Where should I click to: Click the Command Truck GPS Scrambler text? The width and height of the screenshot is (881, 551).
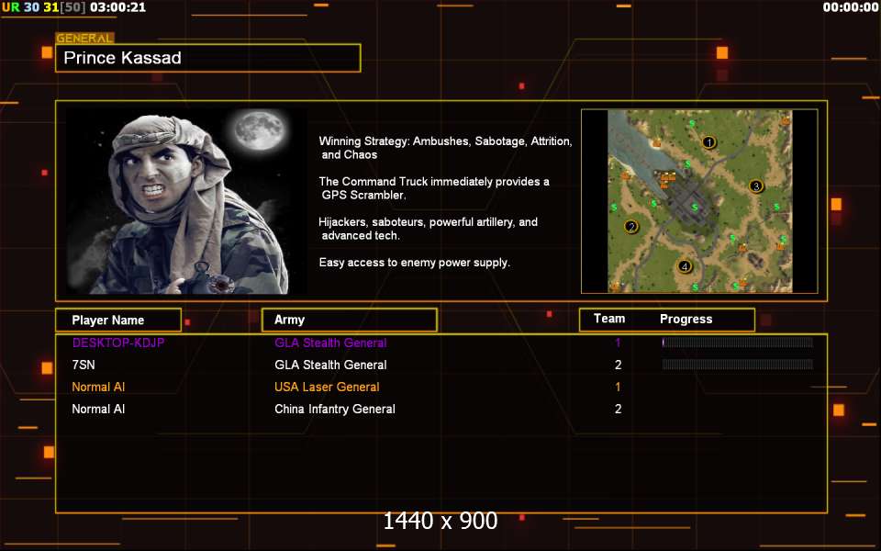434,188
